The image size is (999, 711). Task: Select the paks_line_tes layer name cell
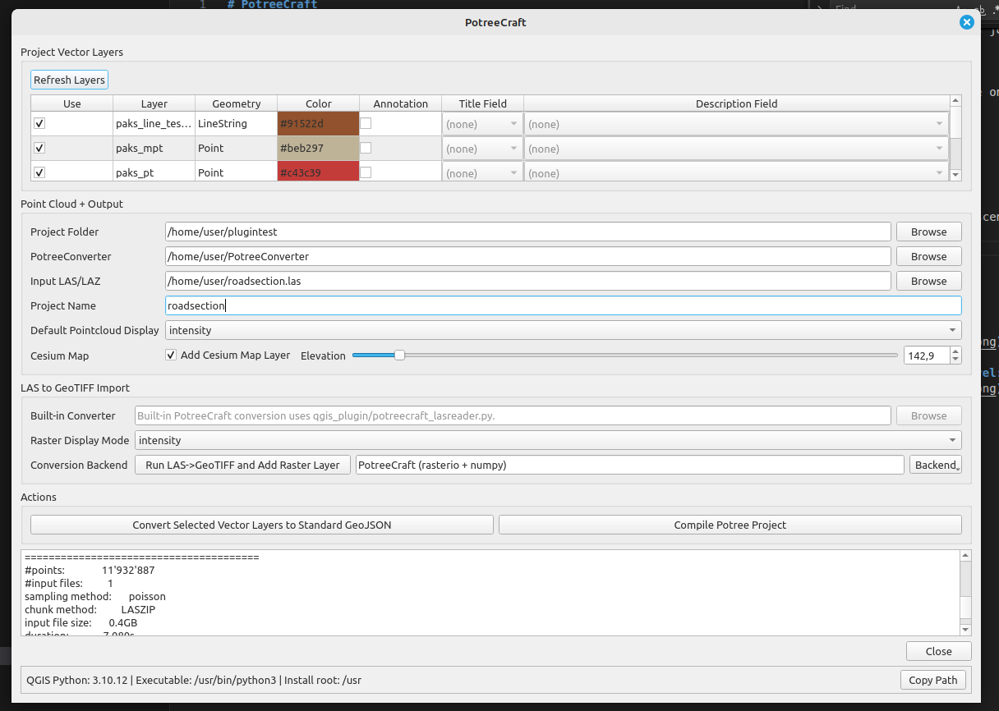point(154,124)
